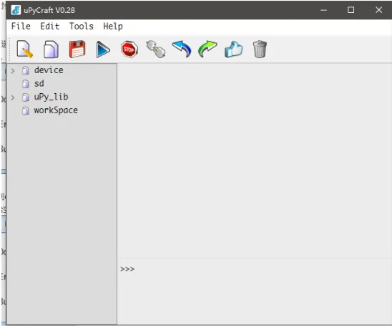The height and width of the screenshot is (326, 392).
Task: Run the script with the blue play icon
Action: tap(103, 49)
